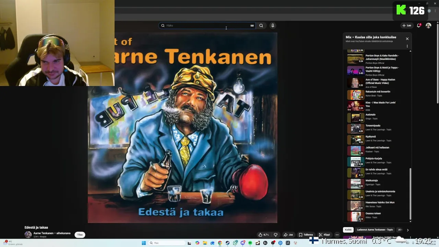Create a clip with Klippi
The height and width of the screenshot is (247, 439).
pyautogui.click(x=324, y=235)
